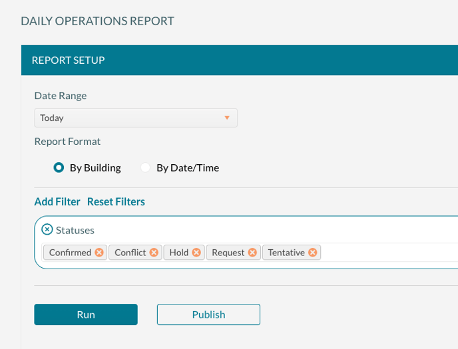Click the Reset Filters link
The image size is (458, 349).
coord(116,202)
